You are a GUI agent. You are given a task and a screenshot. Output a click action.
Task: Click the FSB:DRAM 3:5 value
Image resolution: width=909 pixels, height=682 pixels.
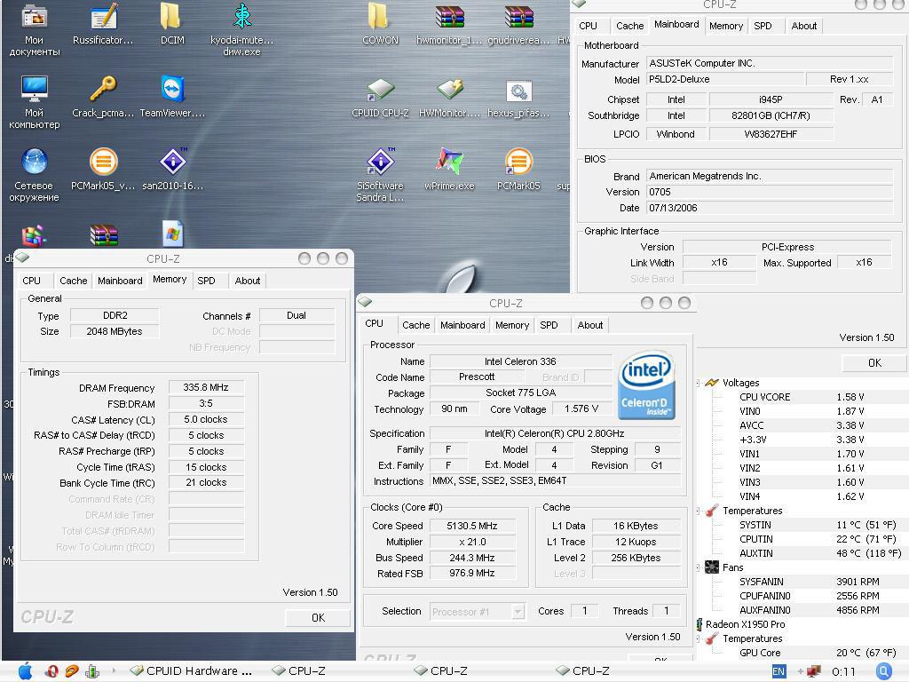click(x=206, y=404)
